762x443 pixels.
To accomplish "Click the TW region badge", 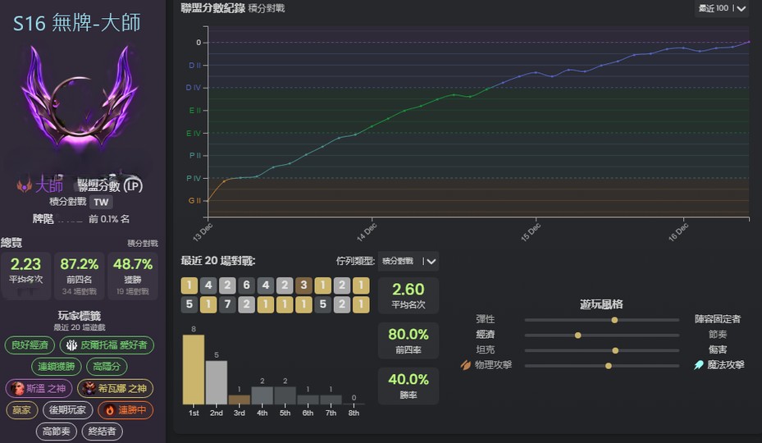I will (x=101, y=202).
